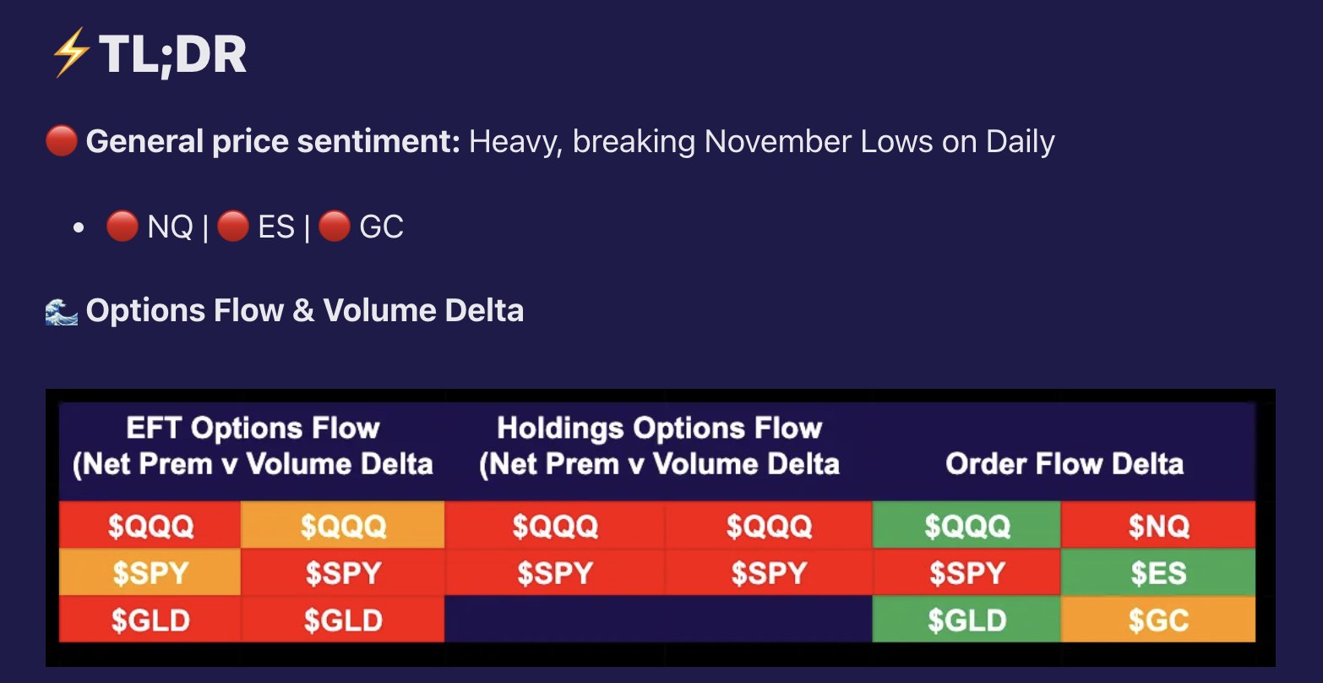Click the $SPY cell under Order Flow Delta
1323x683 pixels.
pos(966,574)
